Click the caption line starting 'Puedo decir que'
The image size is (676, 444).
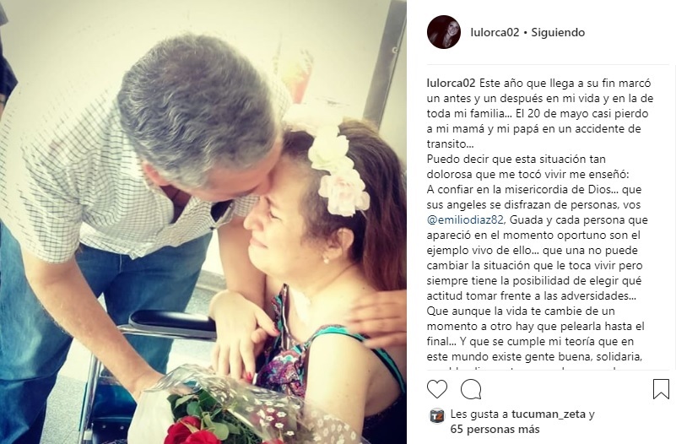516,159
